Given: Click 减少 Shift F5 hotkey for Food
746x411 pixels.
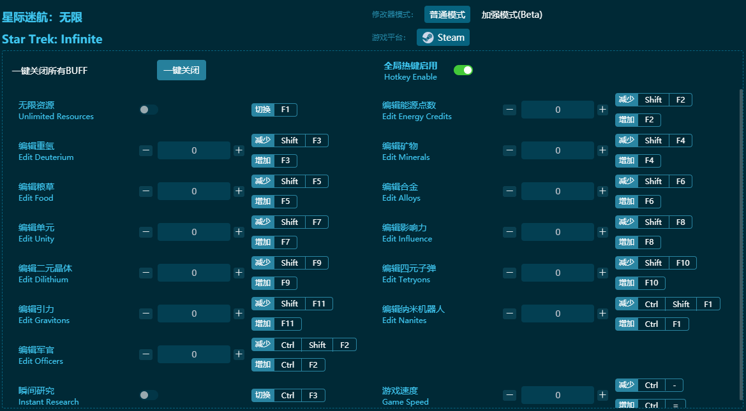Looking at the screenshot, I should click(x=290, y=182).
